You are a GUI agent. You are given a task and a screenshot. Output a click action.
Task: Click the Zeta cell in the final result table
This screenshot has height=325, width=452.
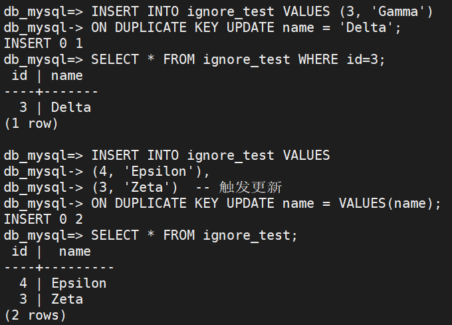66,299
